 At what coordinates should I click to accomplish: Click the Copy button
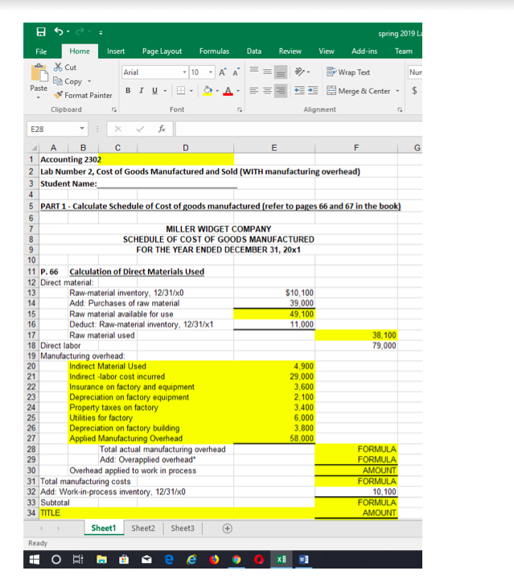click(68, 81)
